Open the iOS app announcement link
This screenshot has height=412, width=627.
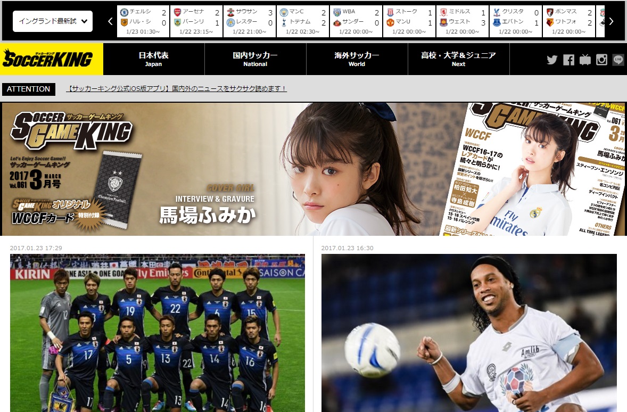tap(176, 88)
